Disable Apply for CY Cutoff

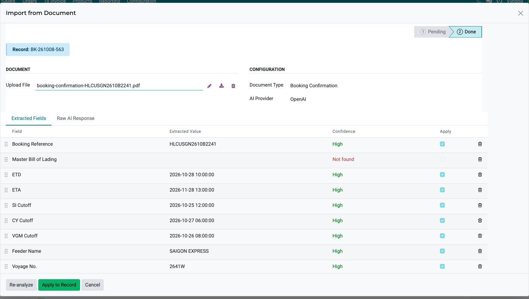442,220
